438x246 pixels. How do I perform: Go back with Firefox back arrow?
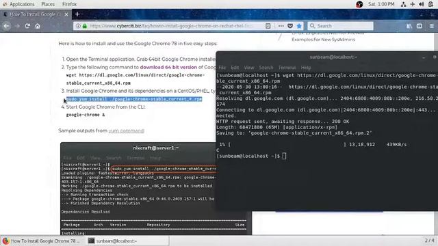point(6,26)
